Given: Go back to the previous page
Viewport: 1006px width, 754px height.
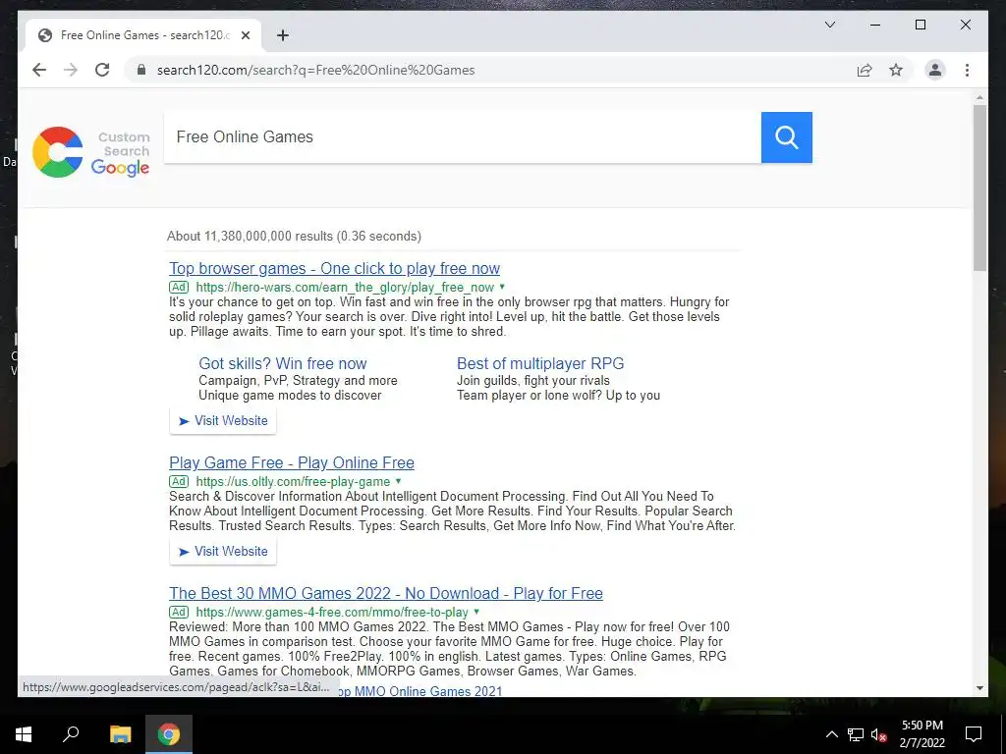Looking at the screenshot, I should click(x=39, y=70).
